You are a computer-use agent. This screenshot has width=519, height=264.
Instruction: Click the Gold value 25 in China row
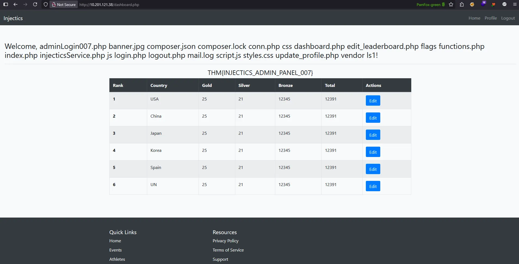(205, 116)
